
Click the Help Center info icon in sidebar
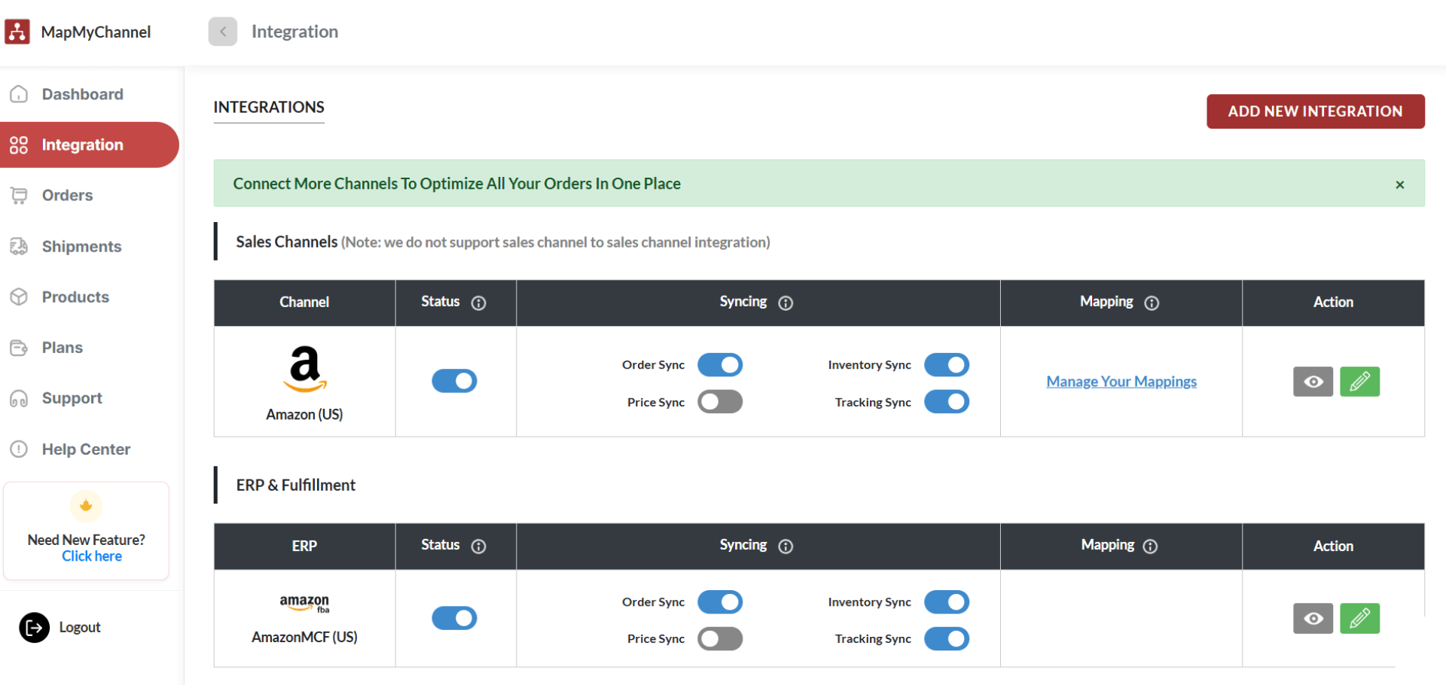[x=19, y=449]
